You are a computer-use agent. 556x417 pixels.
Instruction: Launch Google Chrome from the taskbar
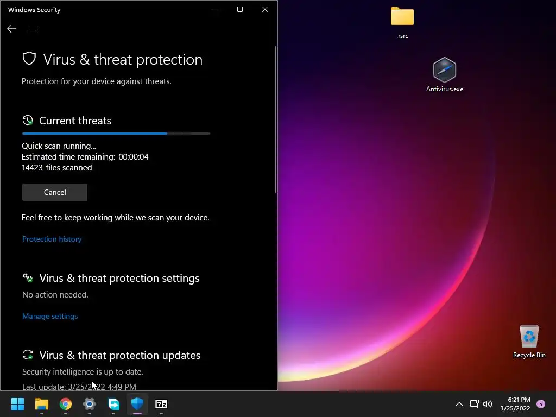click(66, 404)
